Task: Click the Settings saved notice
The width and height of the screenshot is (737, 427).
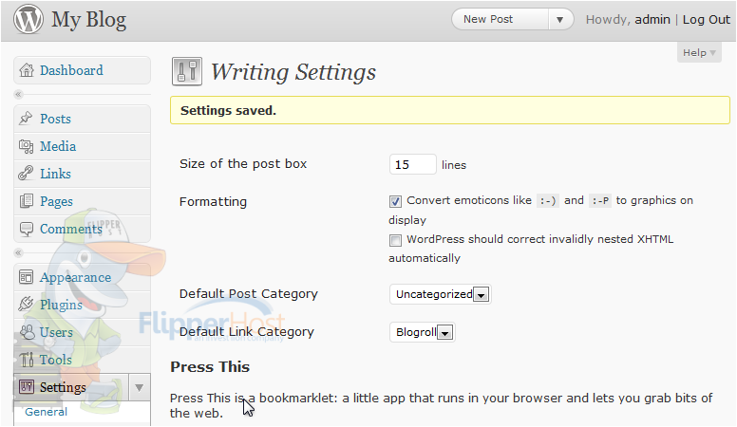Action: click(450, 110)
